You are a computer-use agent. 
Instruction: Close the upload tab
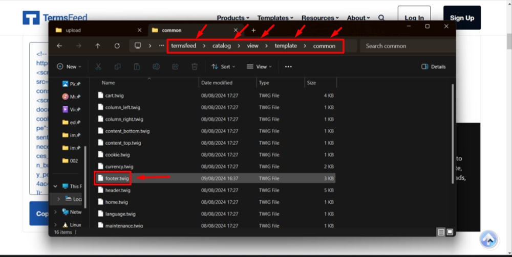pos(139,30)
